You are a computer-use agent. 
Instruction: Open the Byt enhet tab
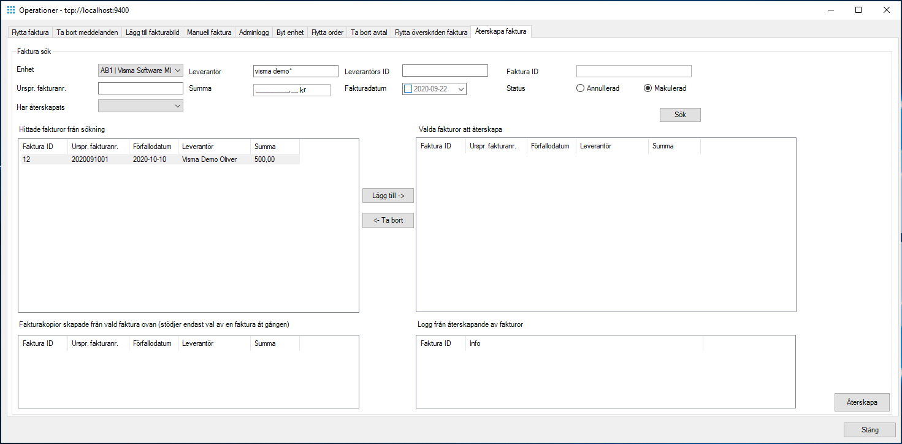coord(289,32)
